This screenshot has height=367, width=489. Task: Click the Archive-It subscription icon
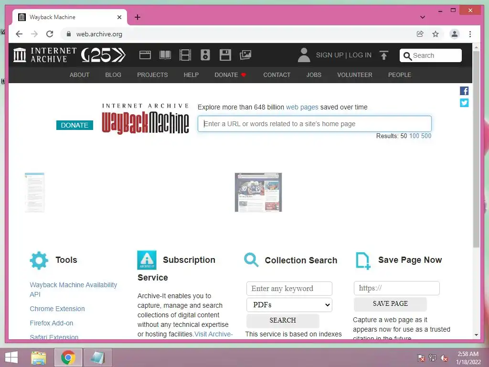pyautogui.click(x=147, y=260)
